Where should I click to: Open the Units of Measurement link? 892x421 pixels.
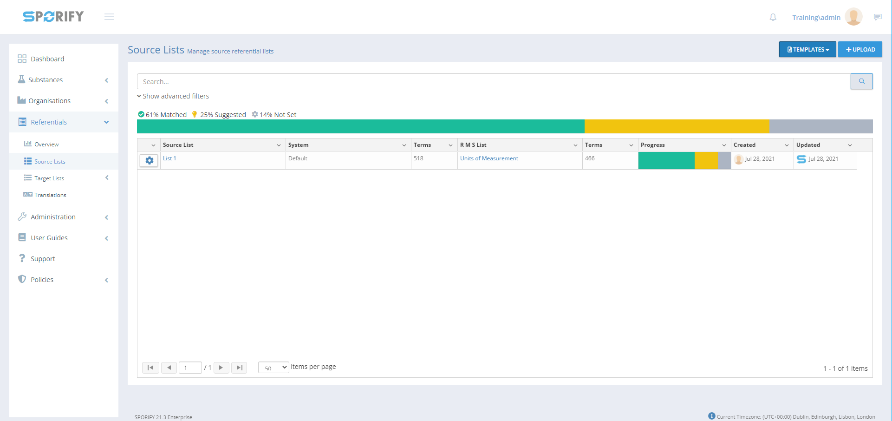[489, 158]
